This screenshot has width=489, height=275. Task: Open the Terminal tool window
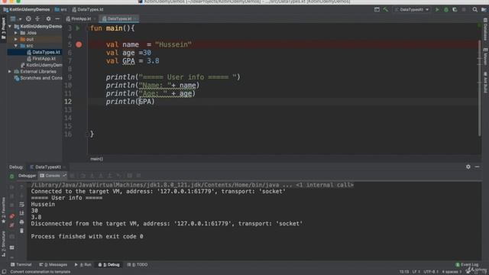[x=21, y=265]
